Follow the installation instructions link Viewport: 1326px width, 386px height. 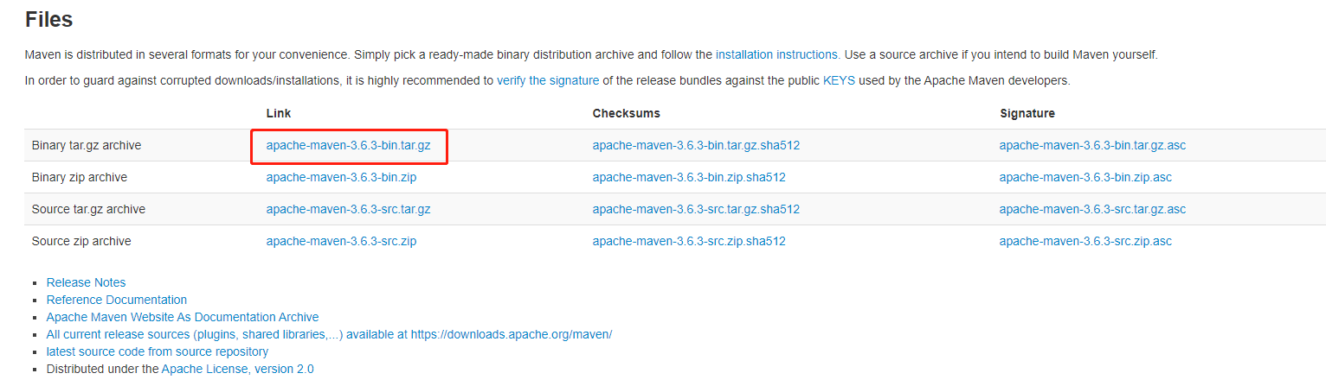click(776, 54)
